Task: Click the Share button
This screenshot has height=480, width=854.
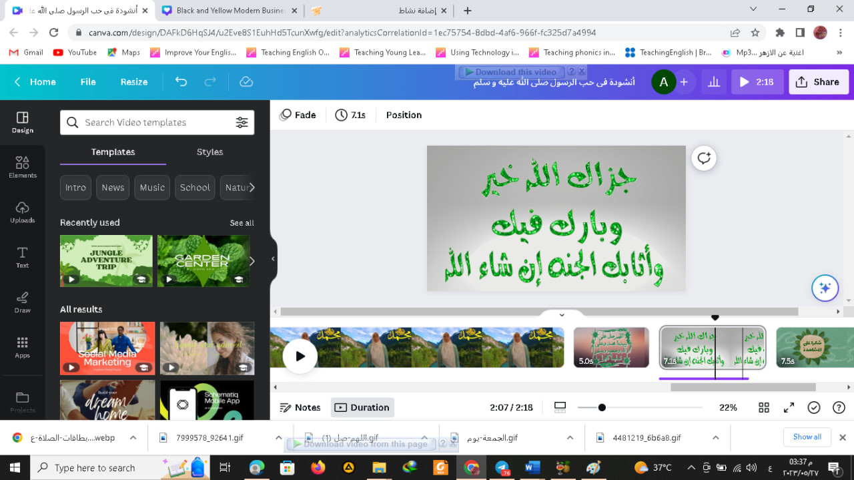Action: coord(818,82)
